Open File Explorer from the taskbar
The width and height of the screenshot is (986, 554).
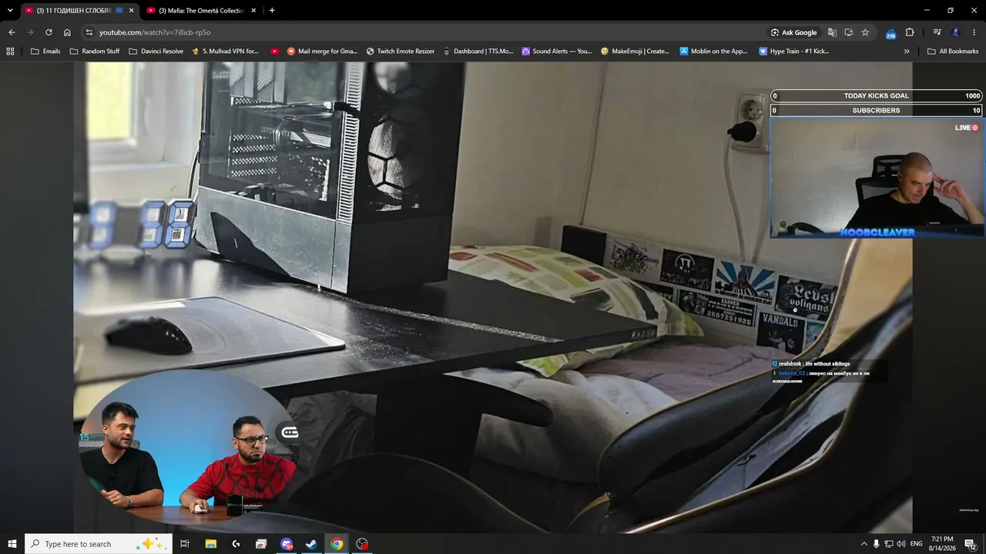211,544
